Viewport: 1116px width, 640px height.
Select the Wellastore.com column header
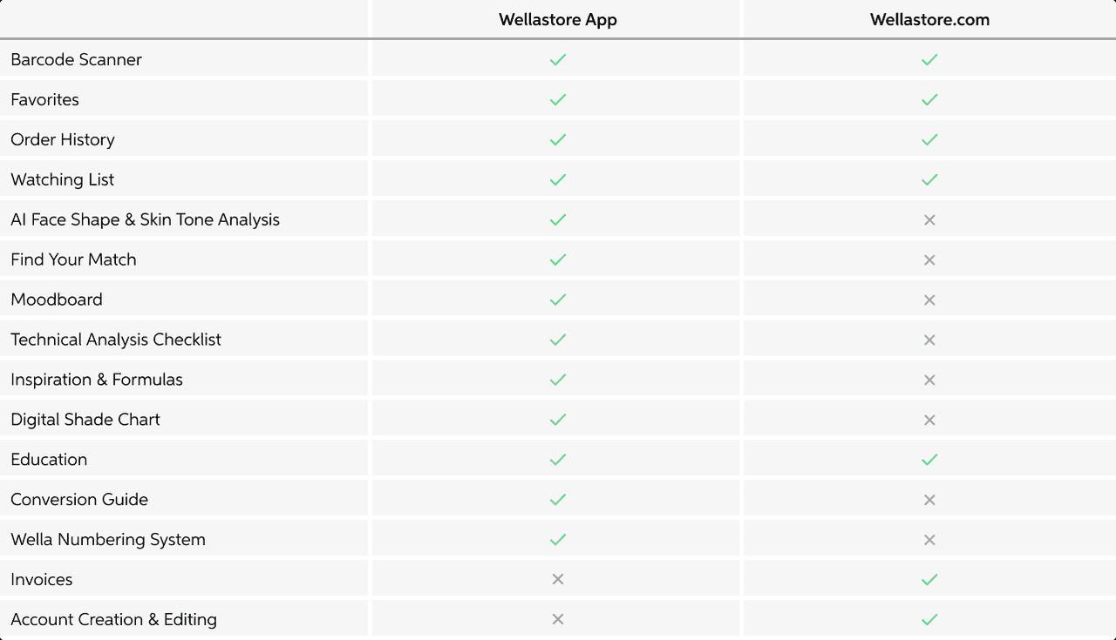tap(929, 20)
